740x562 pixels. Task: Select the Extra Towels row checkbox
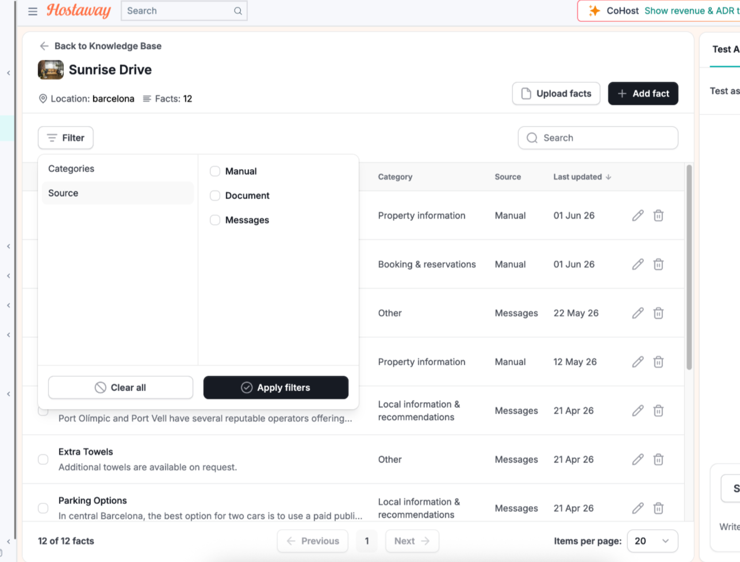[43, 460]
